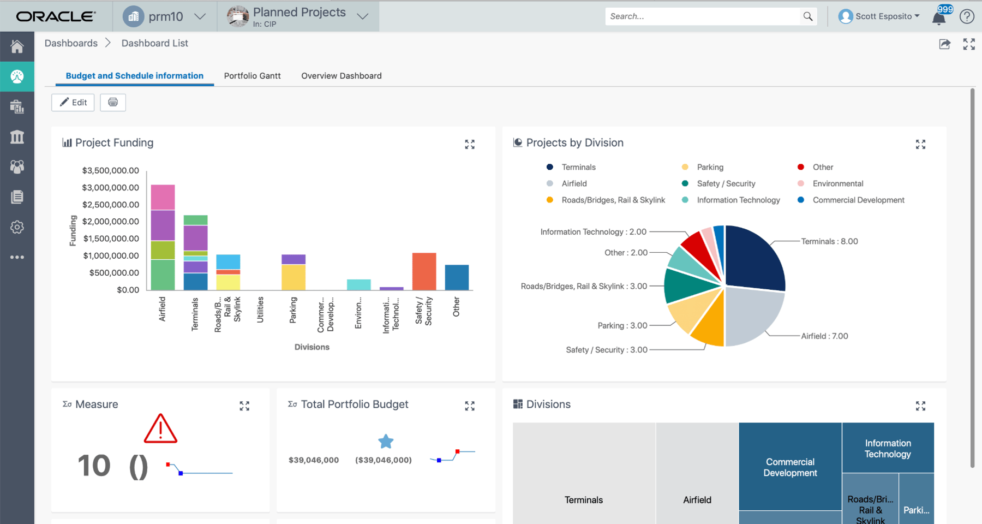Click the Safety / Security orange bar
Viewport: 982px width, 524px height.
[424, 271]
